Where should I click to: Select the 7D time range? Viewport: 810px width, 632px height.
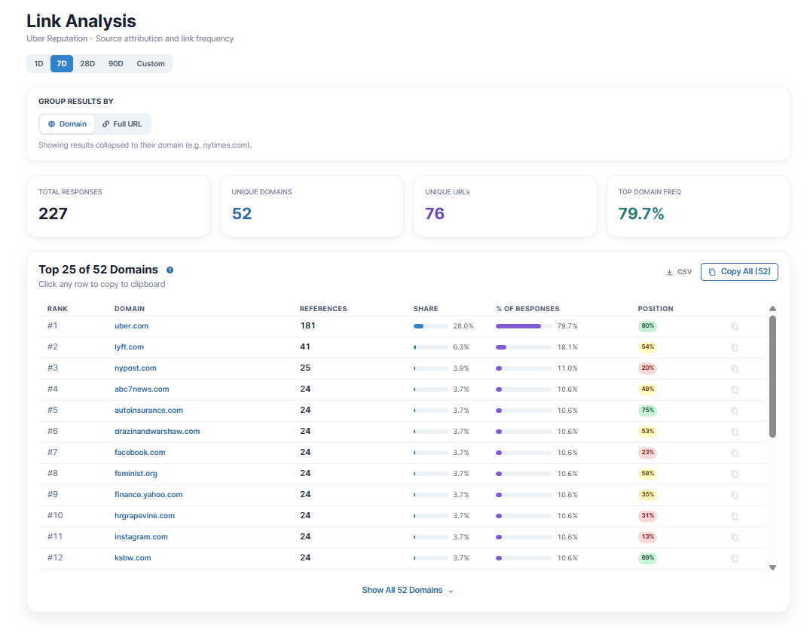point(62,63)
